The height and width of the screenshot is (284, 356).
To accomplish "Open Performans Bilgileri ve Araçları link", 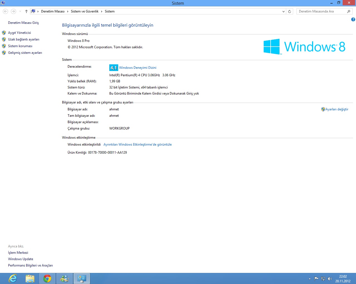I will 30,265.
